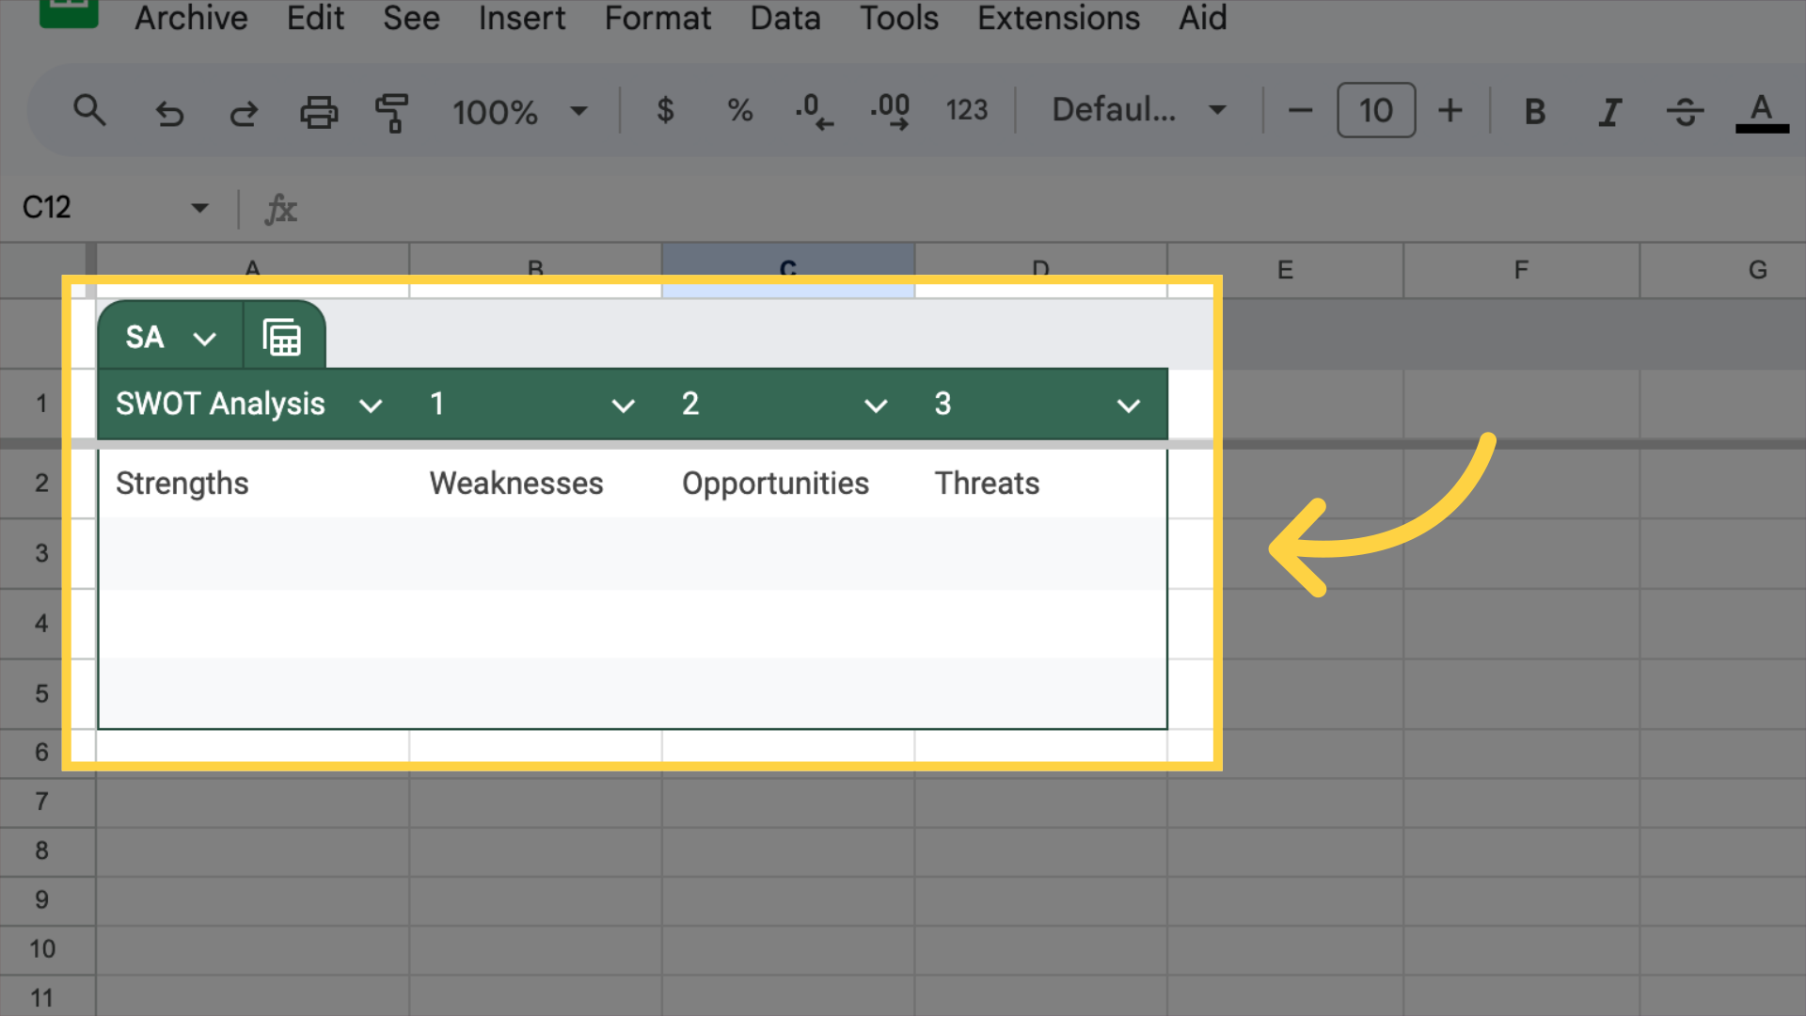Image resolution: width=1806 pixels, height=1016 pixels.
Task: Select column E header
Action: tap(1285, 270)
